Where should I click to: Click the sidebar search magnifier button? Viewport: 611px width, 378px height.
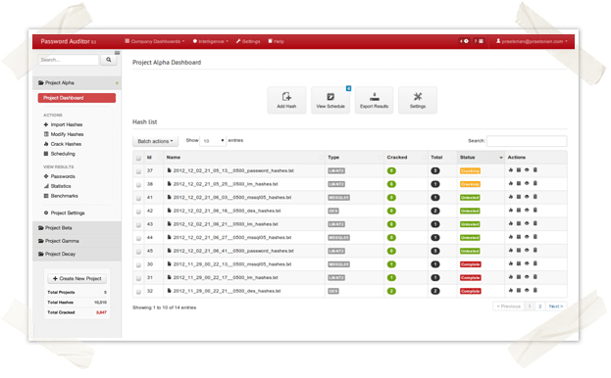109,60
